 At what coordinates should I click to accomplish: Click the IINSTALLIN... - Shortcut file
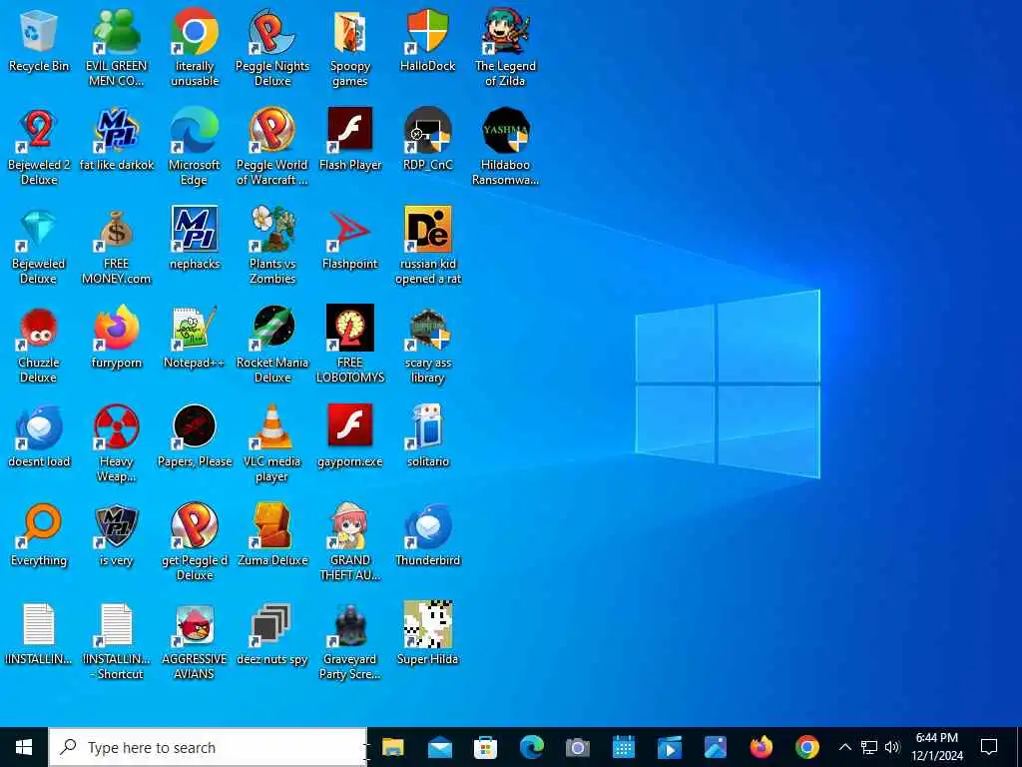pyautogui.click(x=116, y=625)
